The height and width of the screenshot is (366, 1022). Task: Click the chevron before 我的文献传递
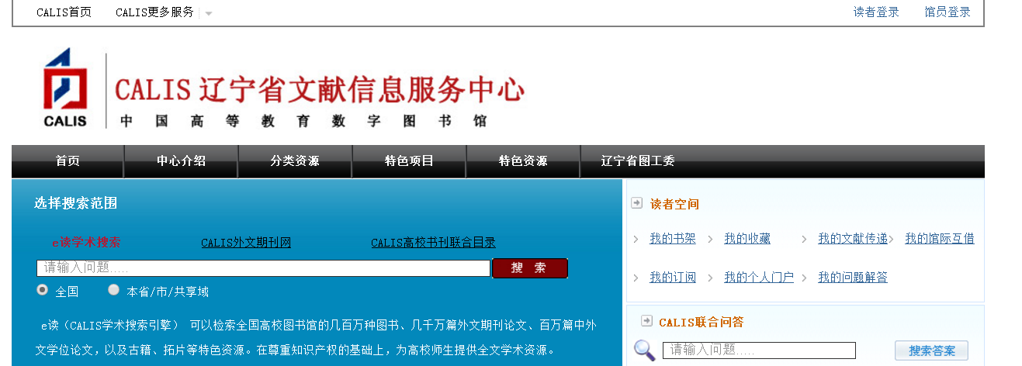coord(805,239)
